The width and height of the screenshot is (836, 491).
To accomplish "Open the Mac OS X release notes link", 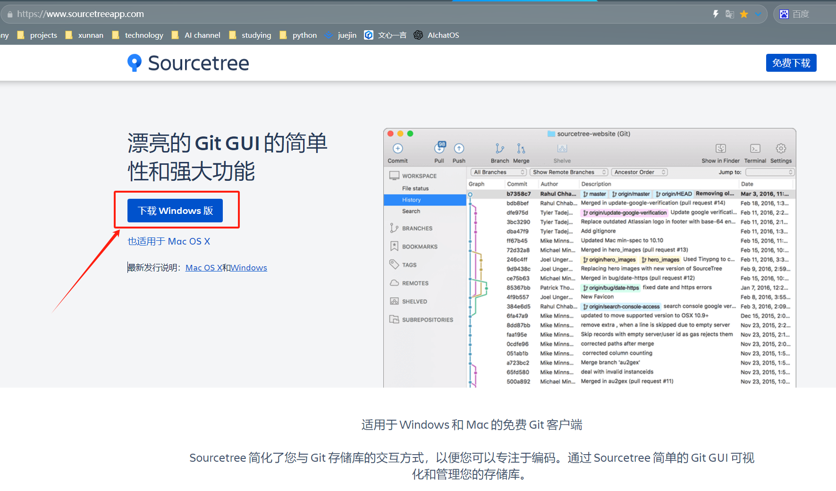I will click(204, 268).
